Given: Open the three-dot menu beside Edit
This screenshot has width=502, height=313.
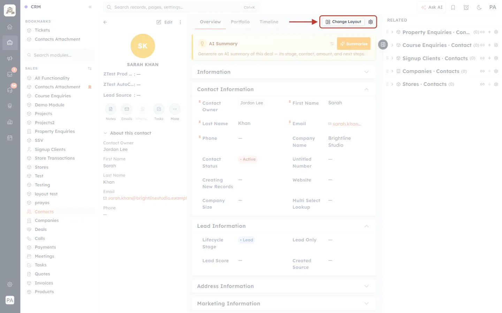Looking at the screenshot, I should tap(180, 22).
